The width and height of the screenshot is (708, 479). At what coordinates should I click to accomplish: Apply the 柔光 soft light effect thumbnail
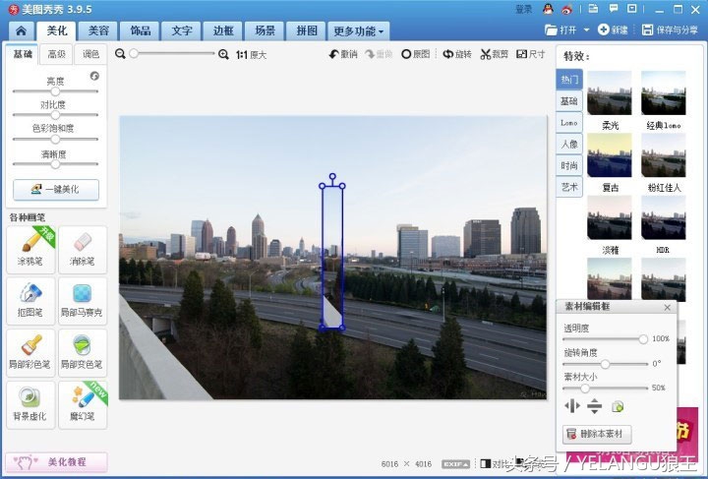[x=609, y=92]
